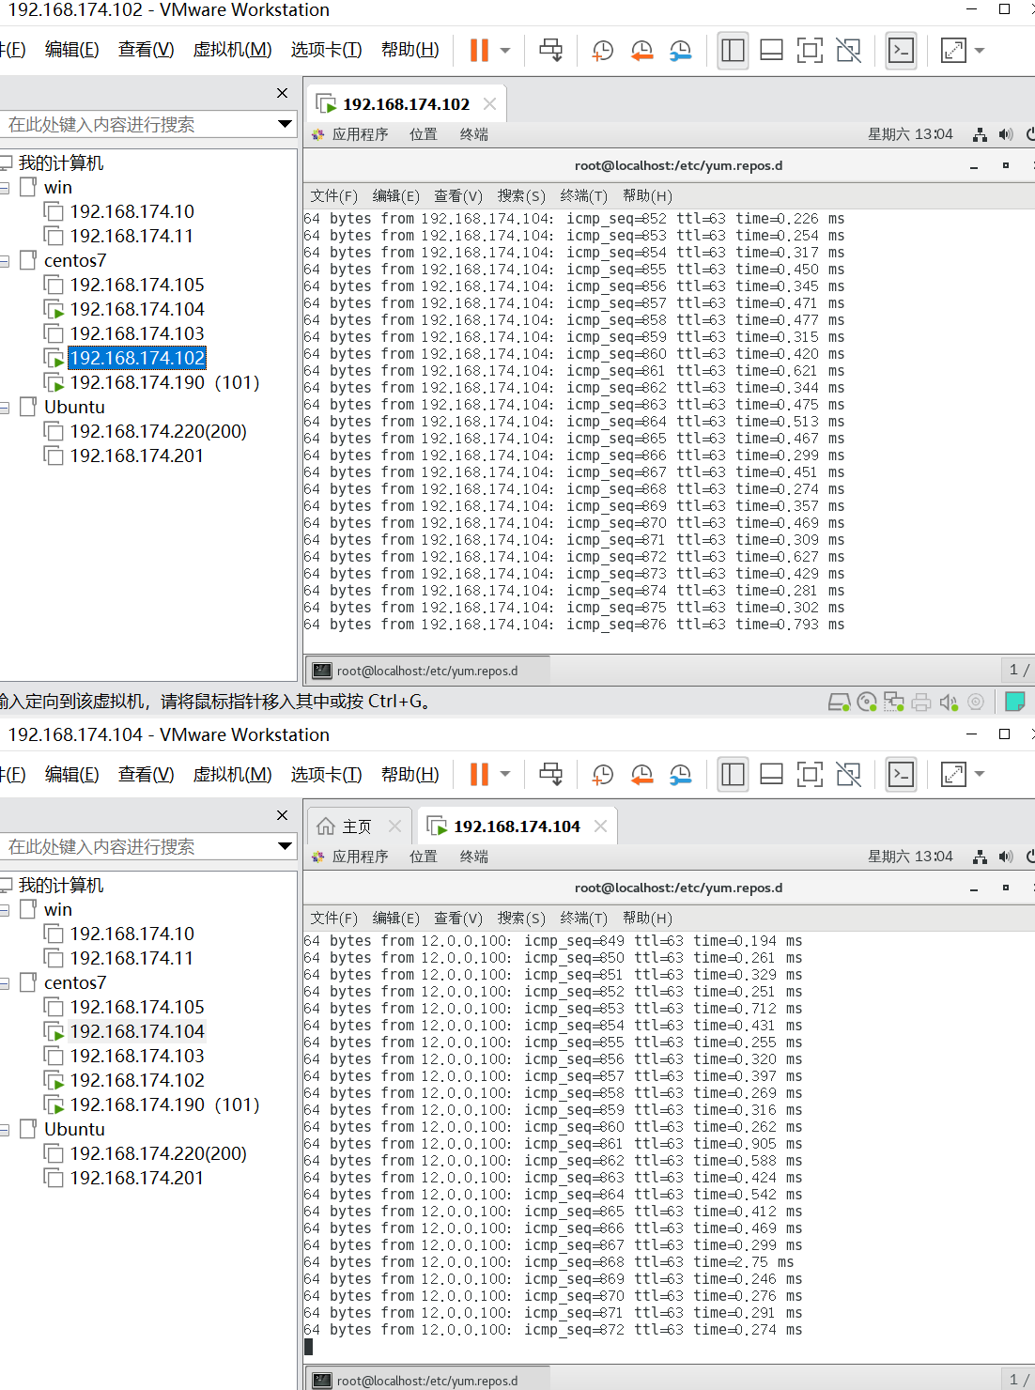Click sound card status icon top window
Viewport: 1035px width, 1390px height.
949,702
